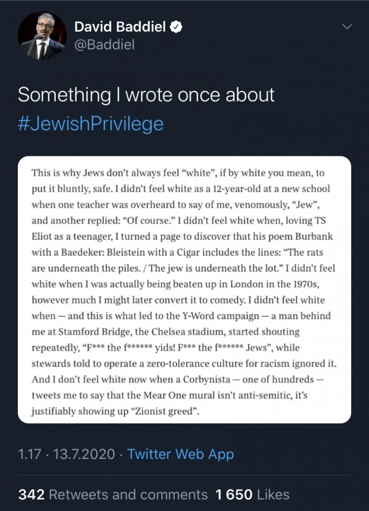Open the #JewishPrivilege hashtag
Screen dimensions: 369x511
point(91,124)
